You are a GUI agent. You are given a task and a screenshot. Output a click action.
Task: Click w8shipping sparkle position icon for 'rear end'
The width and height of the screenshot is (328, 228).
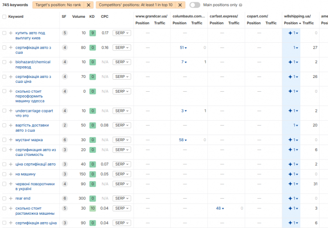point(290,198)
